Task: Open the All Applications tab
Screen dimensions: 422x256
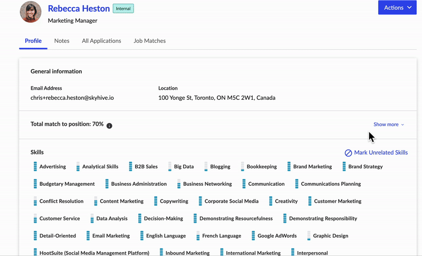Action: point(101,41)
